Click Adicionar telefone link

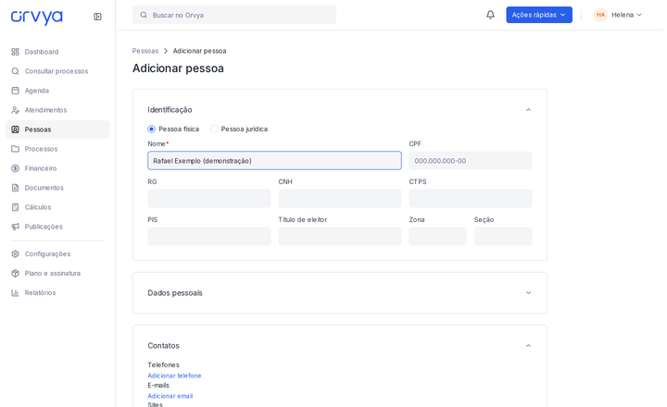point(174,376)
